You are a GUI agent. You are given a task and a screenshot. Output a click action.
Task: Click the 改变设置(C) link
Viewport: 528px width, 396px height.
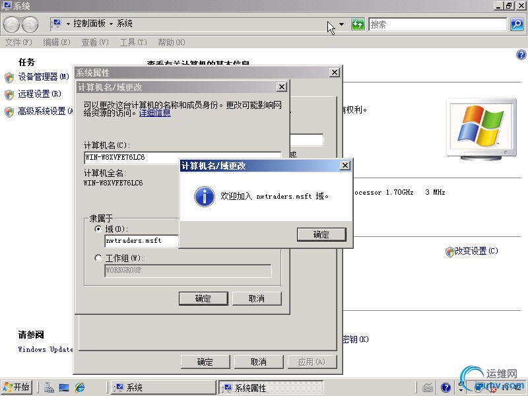coord(476,251)
